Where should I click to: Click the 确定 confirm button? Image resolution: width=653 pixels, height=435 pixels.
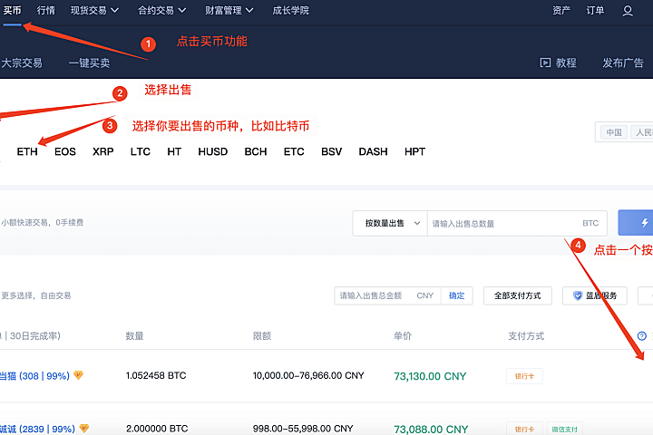coord(456,295)
